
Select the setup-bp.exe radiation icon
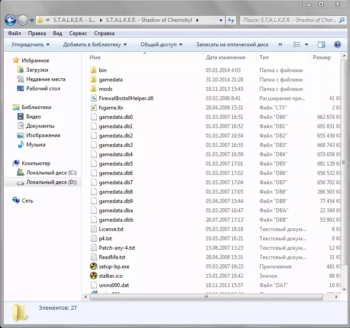94,266
